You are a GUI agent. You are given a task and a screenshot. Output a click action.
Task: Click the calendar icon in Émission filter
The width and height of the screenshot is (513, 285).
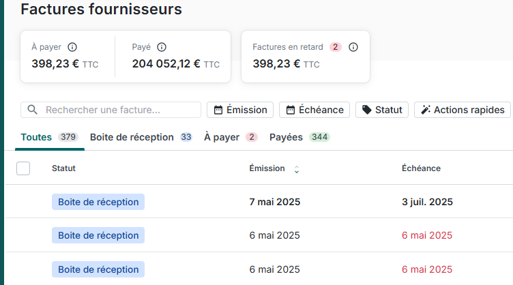pos(218,110)
